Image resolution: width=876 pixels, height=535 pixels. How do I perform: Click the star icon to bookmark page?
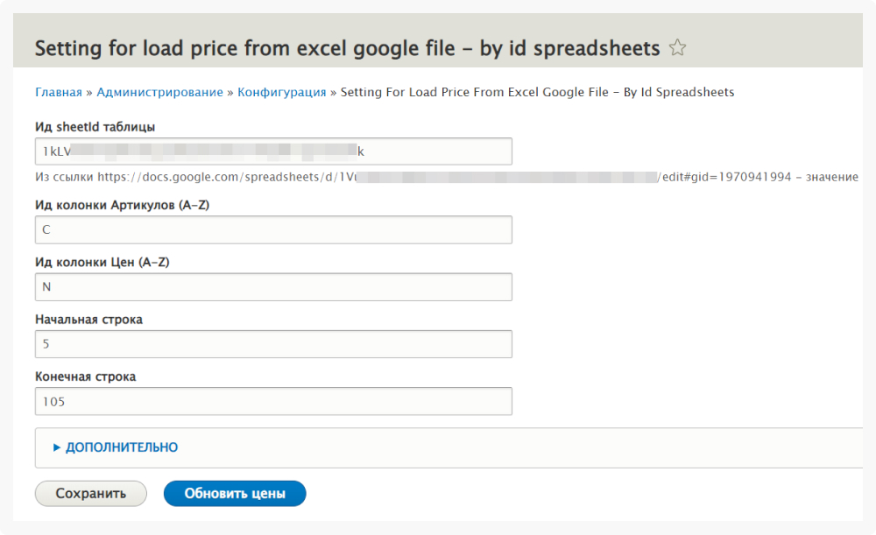[x=677, y=48]
